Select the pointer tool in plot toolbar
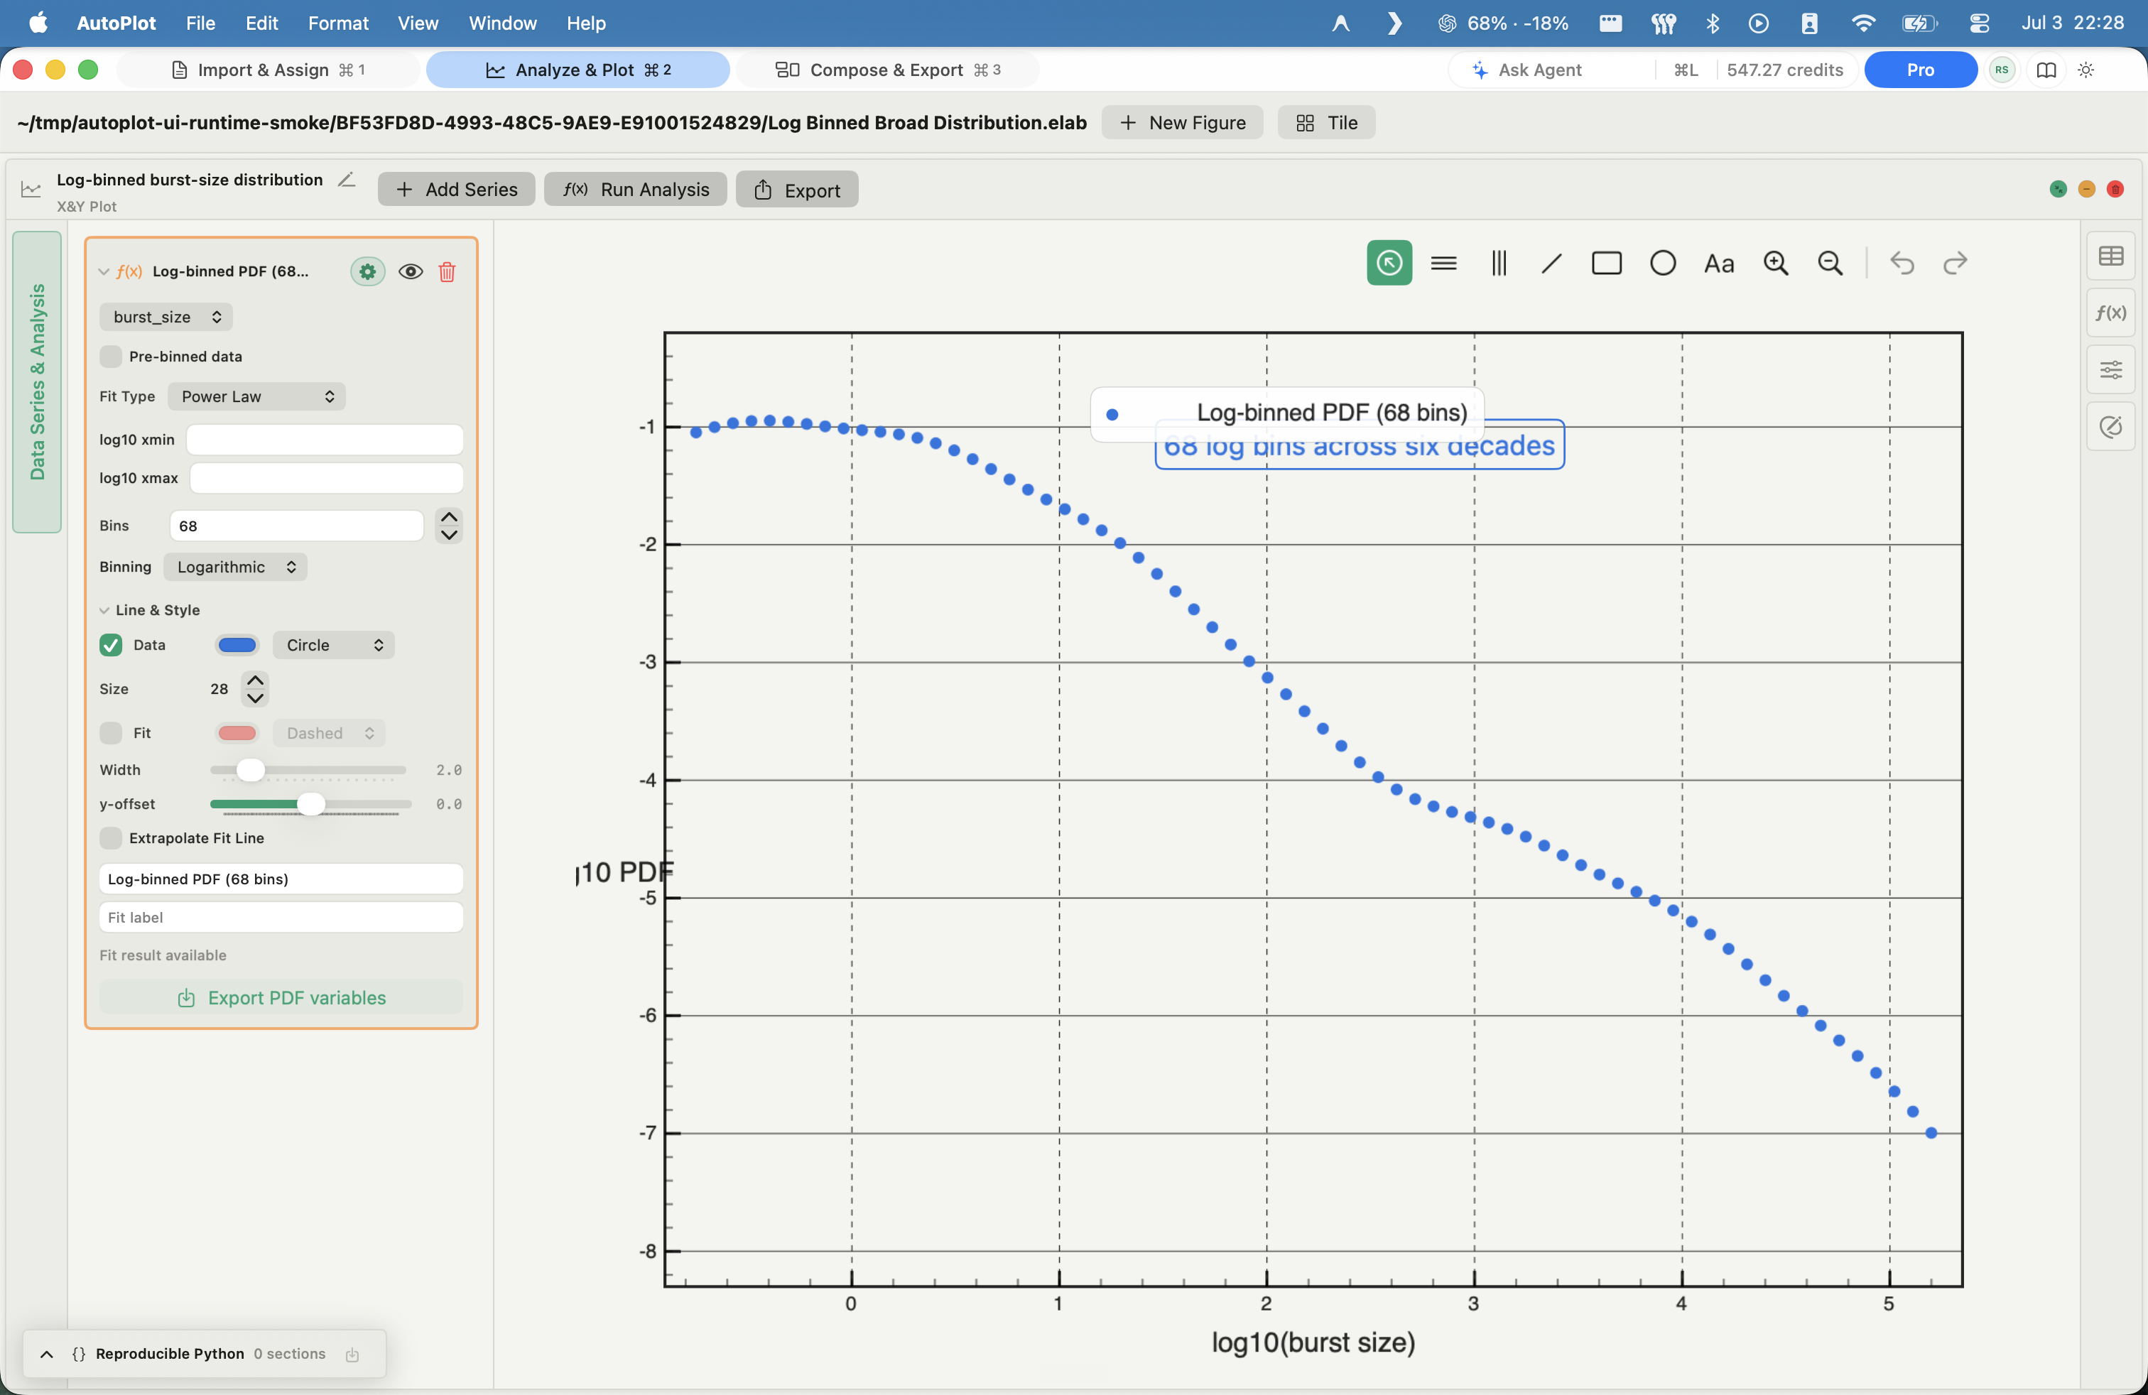Image resolution: width=2148 pixels, height=1395 pixels. [x=1389, y=263]
